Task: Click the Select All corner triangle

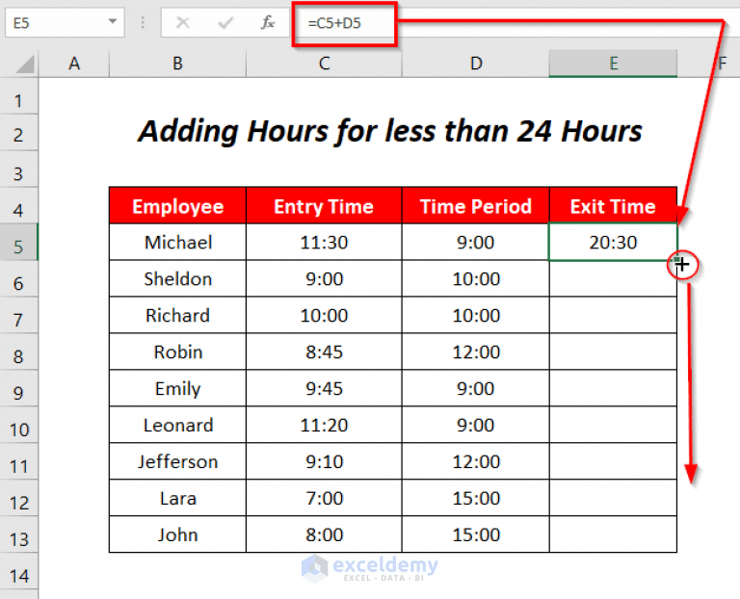Action: click(x=24, y=65)
